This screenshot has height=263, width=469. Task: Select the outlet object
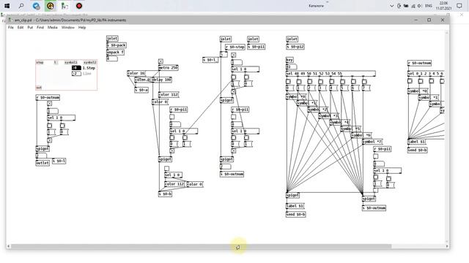[43, 163]
